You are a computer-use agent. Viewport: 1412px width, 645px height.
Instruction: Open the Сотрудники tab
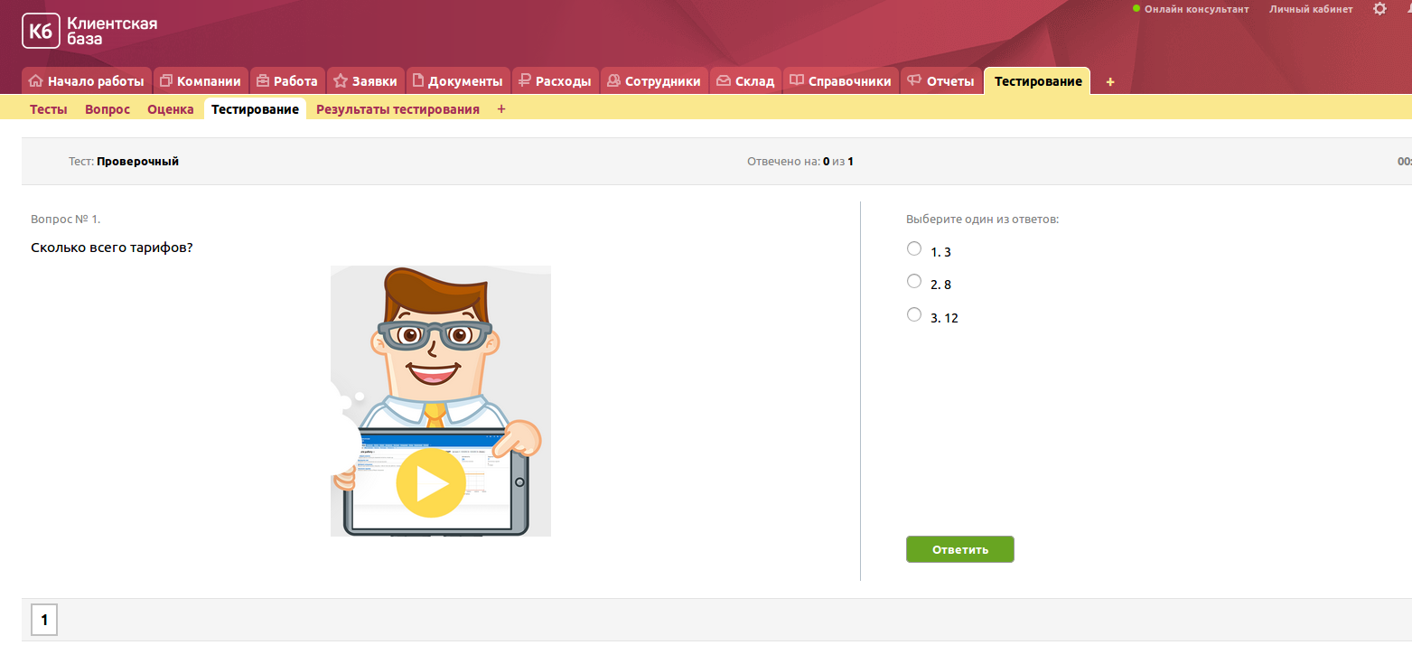pyautogui.click(x=652, y=81)
